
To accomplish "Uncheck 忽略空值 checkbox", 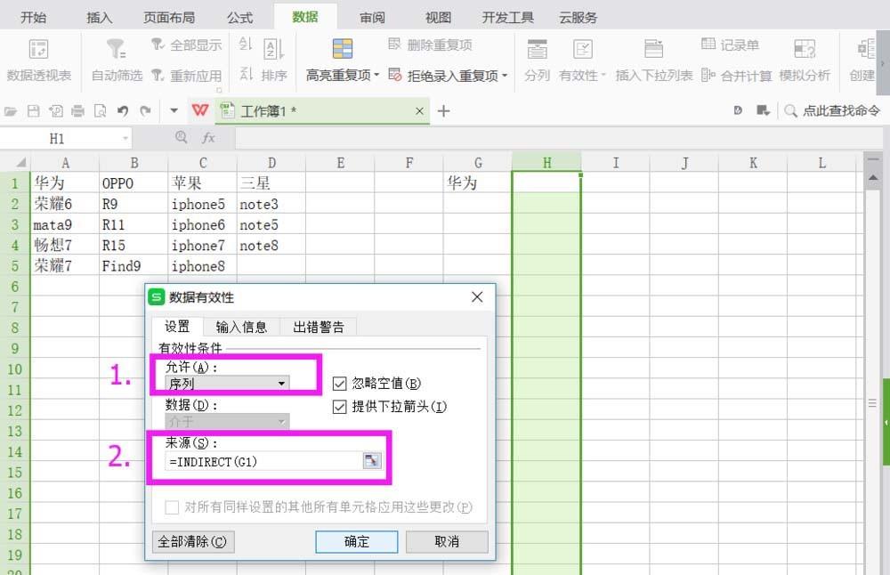I will point(339,383).
